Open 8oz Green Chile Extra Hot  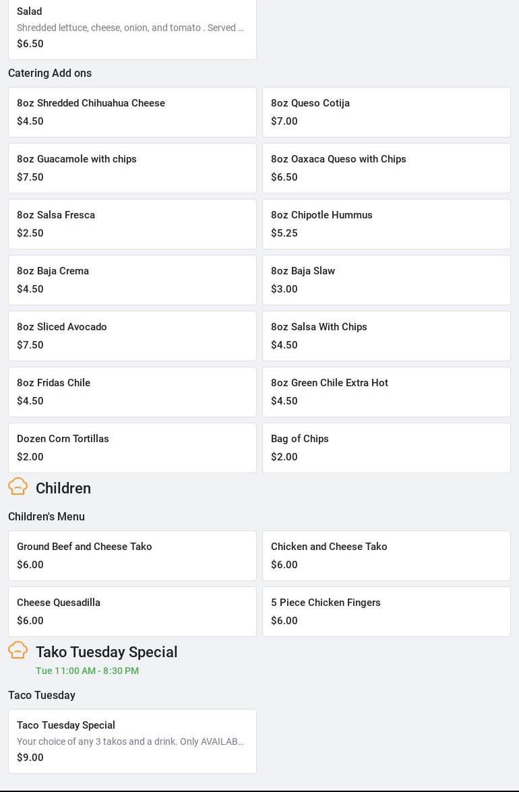coord(386,392)
